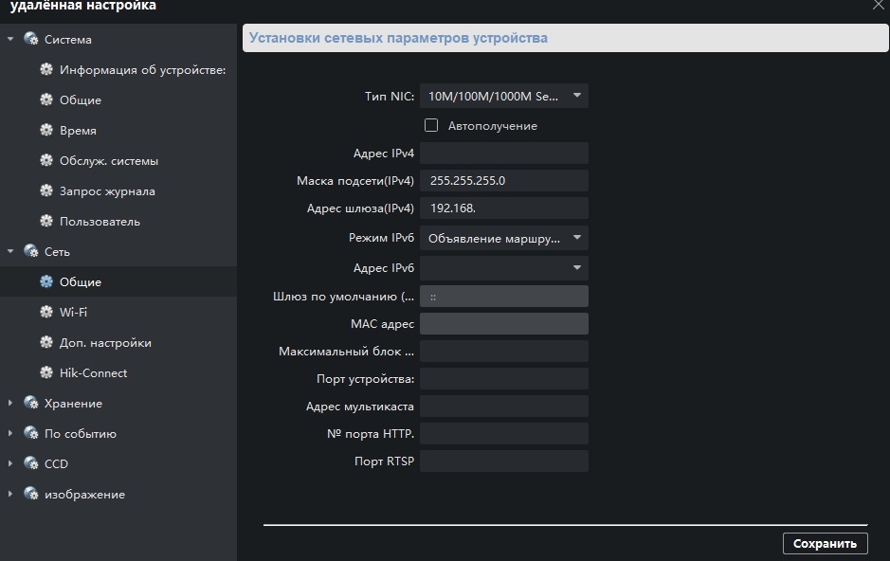
Task: Collapse the Система tree section
Action: click(10, 40)
